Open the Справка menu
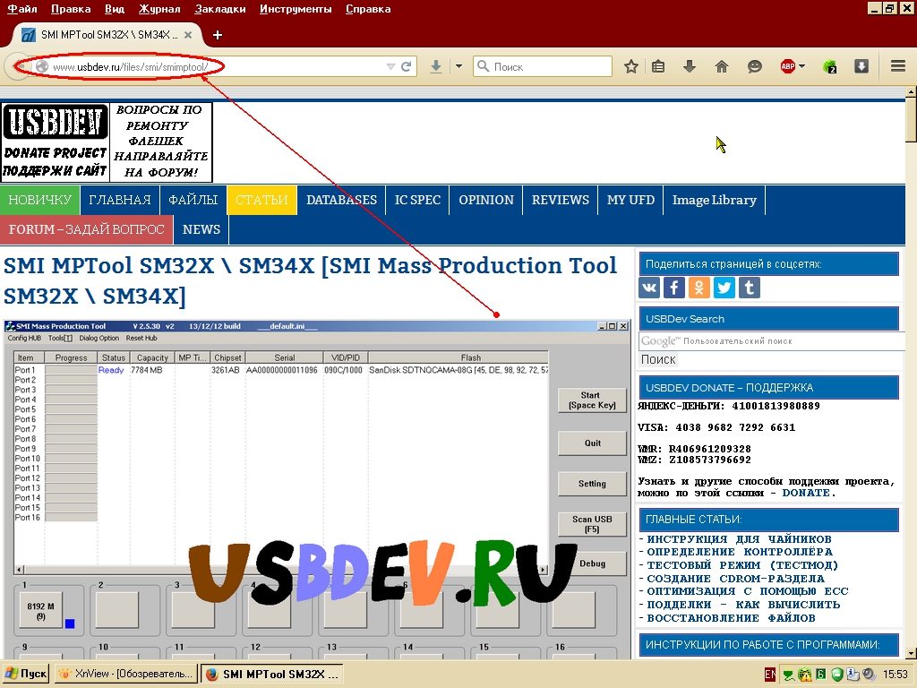 [x=368, y=9]
